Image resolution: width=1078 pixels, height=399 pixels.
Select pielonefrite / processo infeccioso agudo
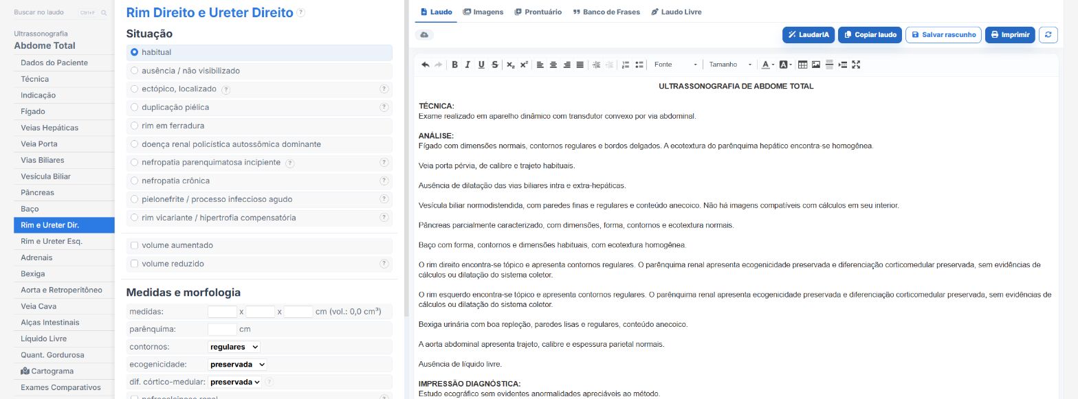[x=135, y=199]
